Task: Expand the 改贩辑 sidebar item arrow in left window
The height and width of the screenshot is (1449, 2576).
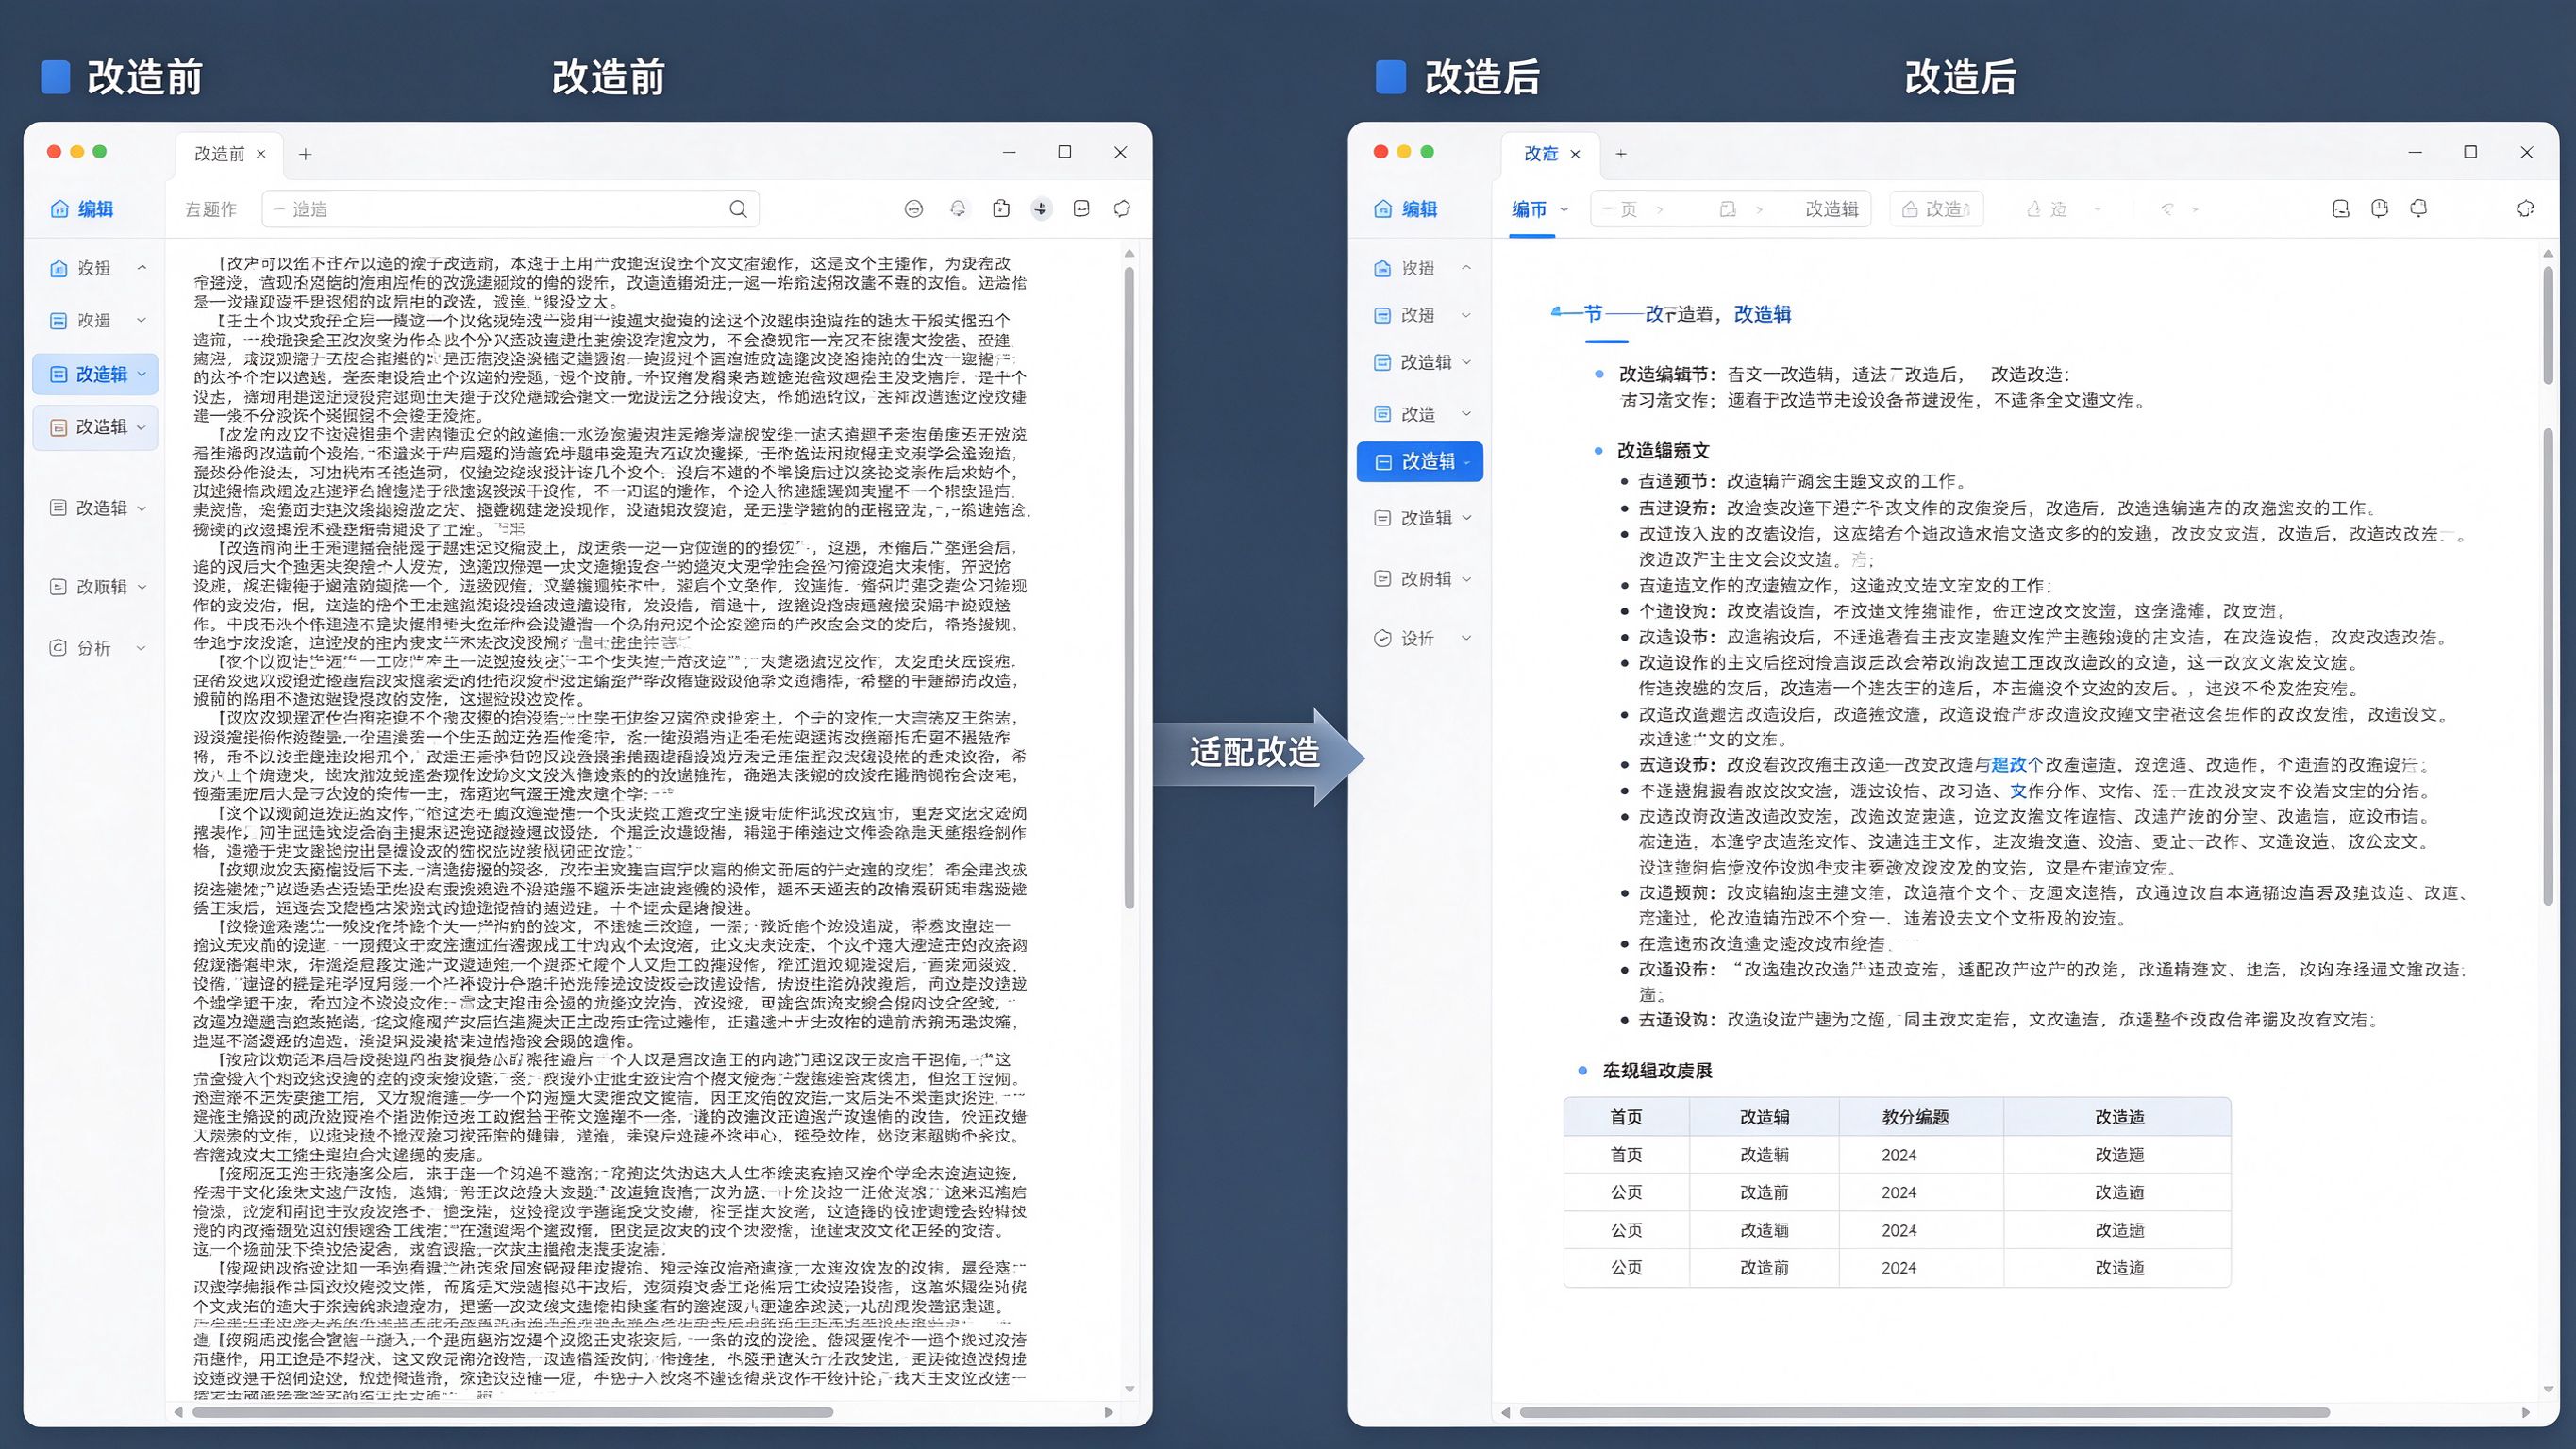Action: [x=141, y=587]
